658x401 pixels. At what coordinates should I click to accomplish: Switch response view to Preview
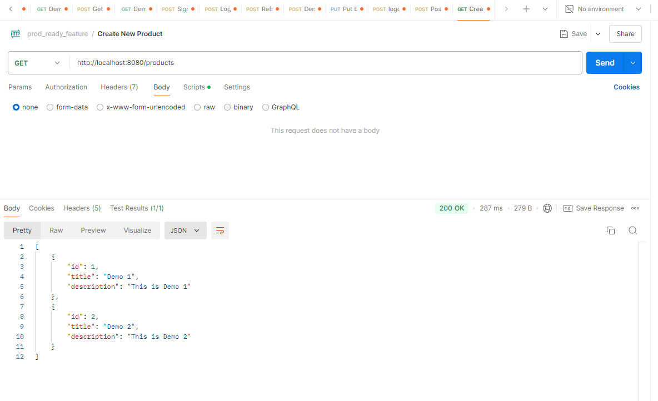pos(93,230)
